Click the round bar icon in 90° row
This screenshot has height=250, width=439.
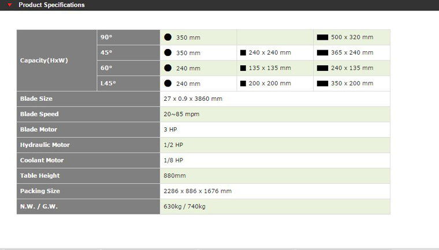(x=168, y=37)
